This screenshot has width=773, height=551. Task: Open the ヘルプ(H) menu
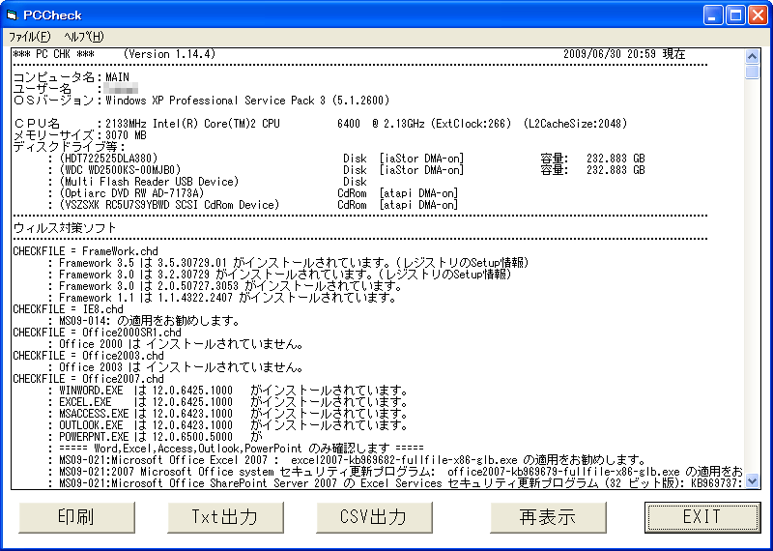click(84, 37)
